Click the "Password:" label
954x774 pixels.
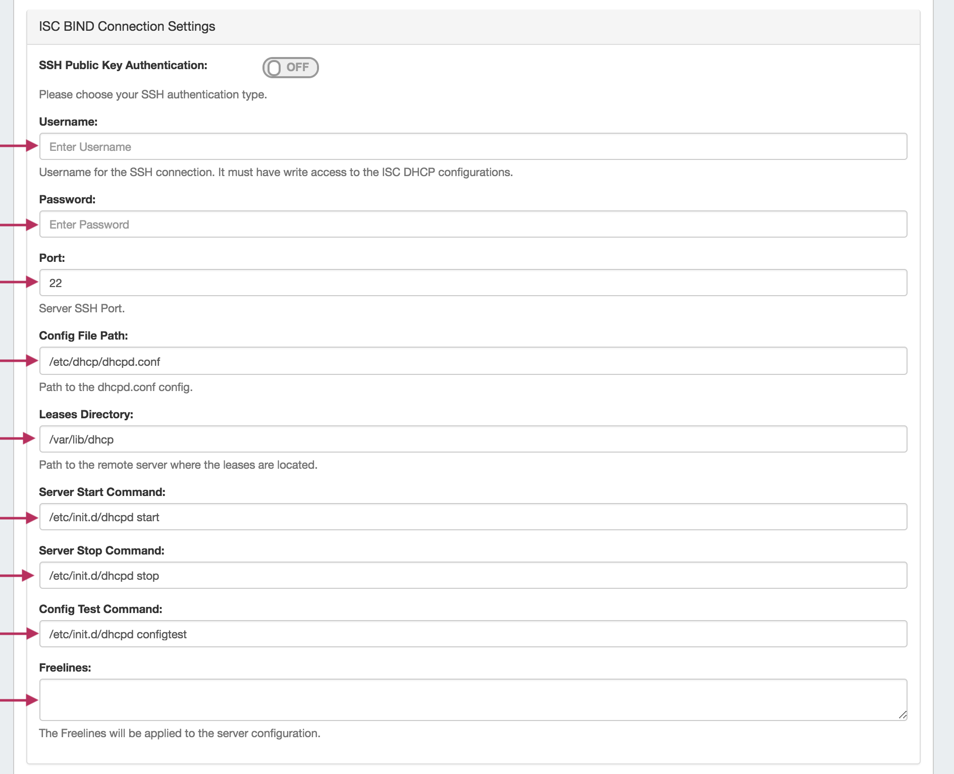[x=67, y=200]
